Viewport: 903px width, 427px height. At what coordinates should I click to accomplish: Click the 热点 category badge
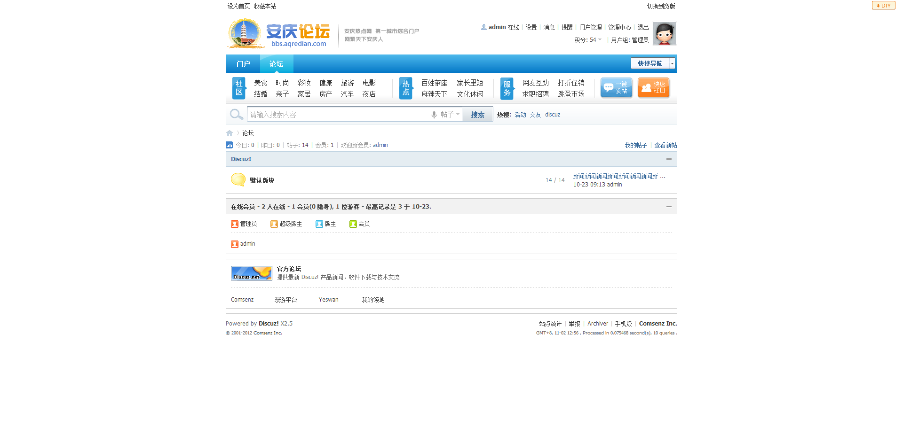click(406, 88)
